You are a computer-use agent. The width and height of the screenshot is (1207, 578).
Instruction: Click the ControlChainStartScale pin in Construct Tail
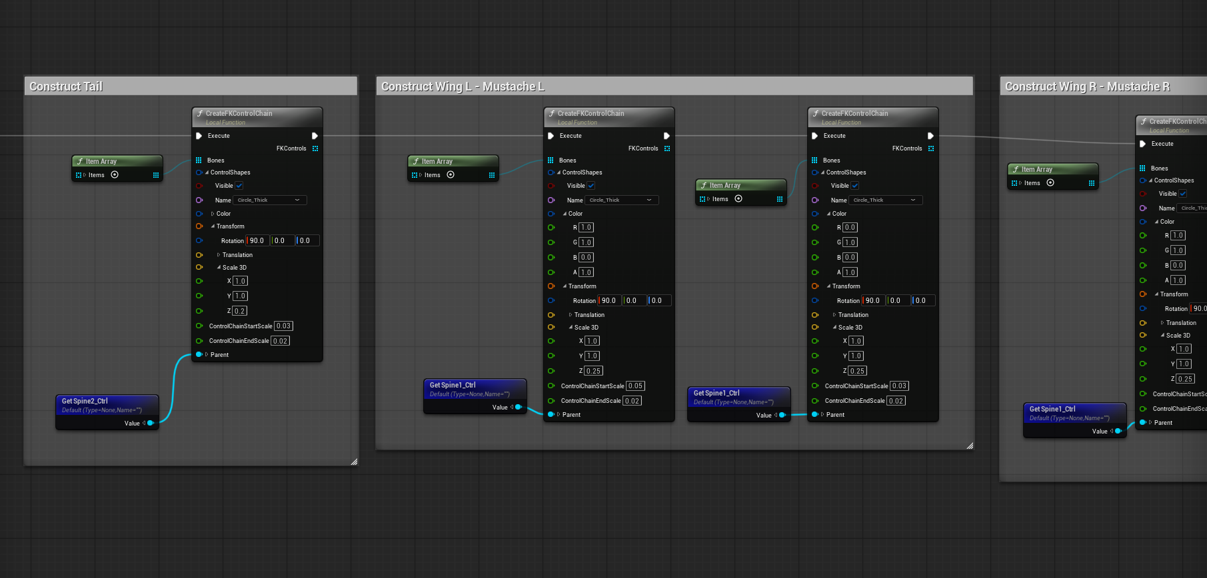pos(199,326)
